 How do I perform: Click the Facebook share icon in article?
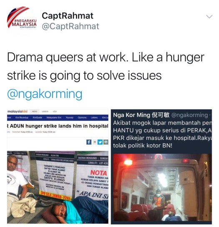point(89,142)
